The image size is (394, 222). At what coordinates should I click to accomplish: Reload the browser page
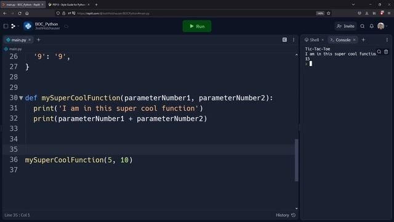(20, 14)
